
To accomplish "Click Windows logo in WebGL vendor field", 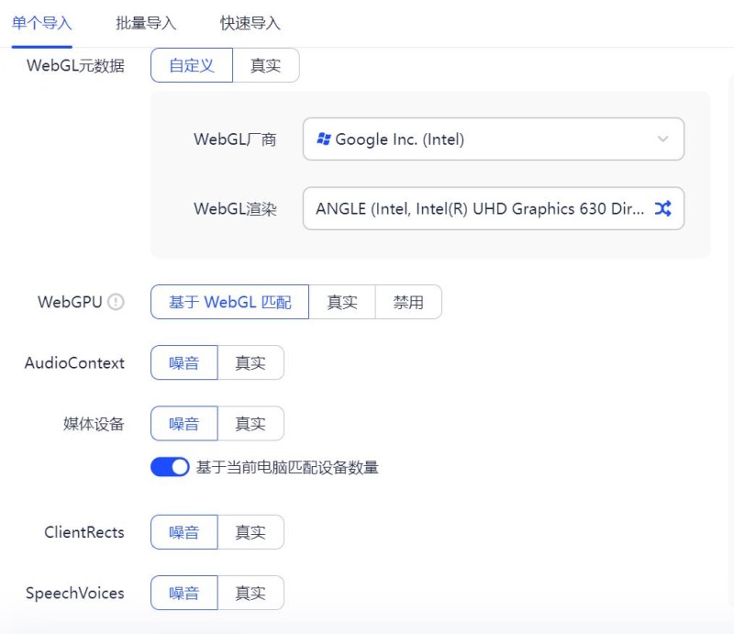I will pos(324,139).
